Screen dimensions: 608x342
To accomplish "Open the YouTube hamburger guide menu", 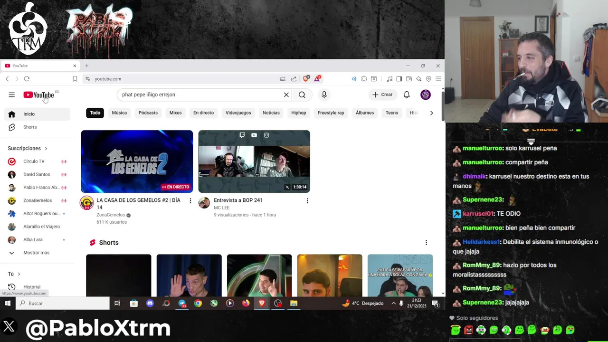I will click(x=11, y=95).
